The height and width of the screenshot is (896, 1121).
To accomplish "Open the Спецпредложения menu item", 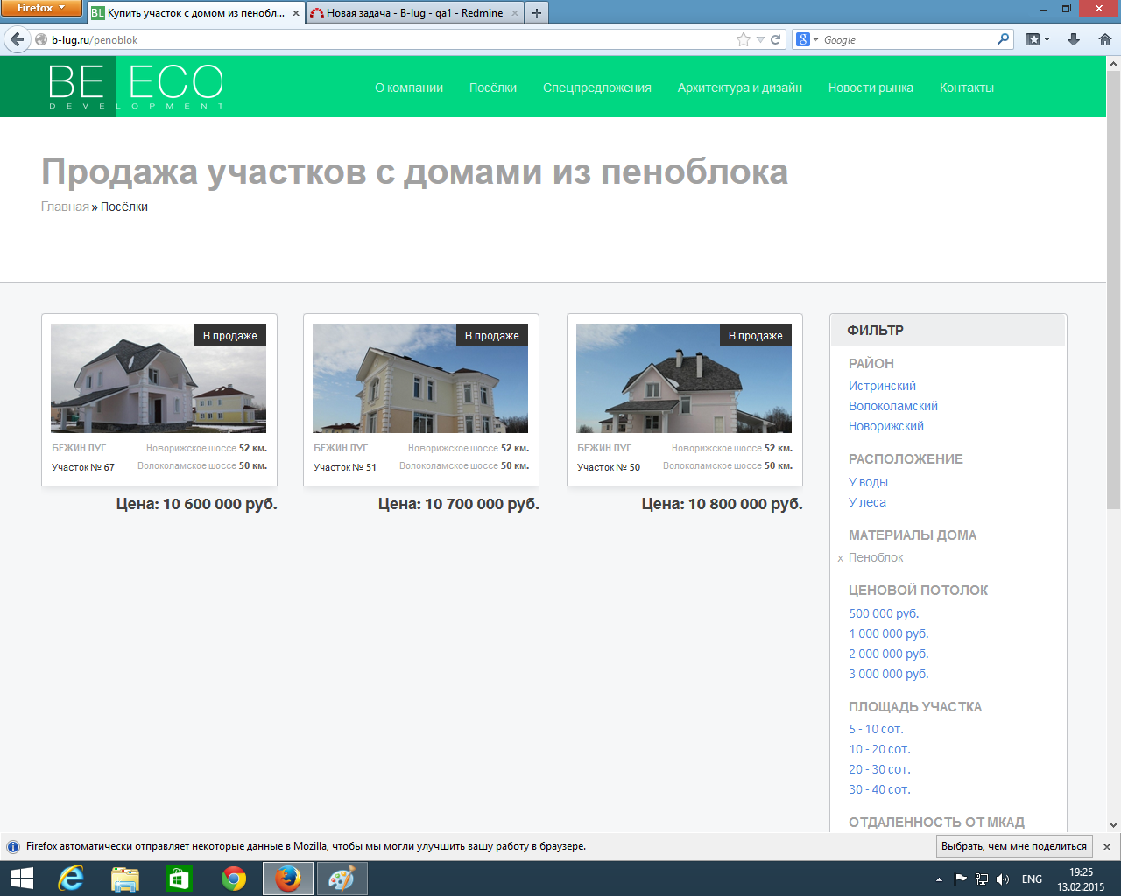I will (x=596, y=87).
